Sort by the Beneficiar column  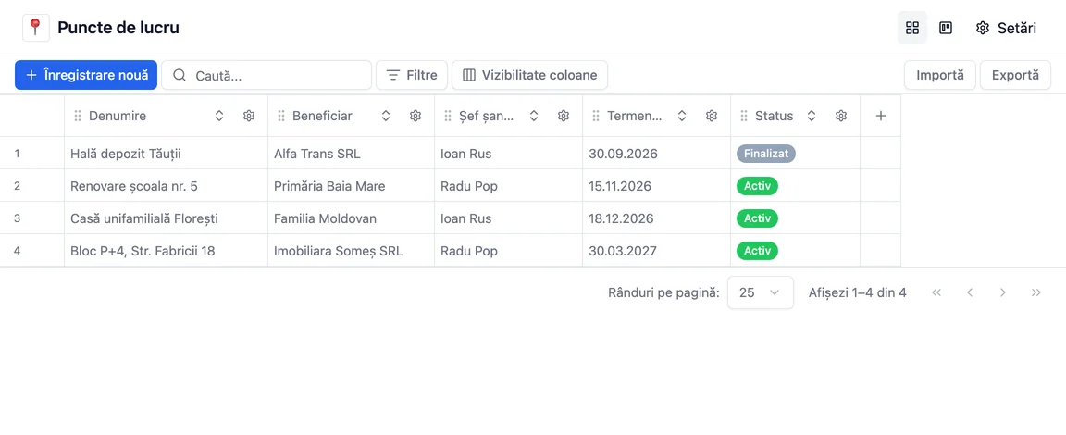(x=386, y=117)
